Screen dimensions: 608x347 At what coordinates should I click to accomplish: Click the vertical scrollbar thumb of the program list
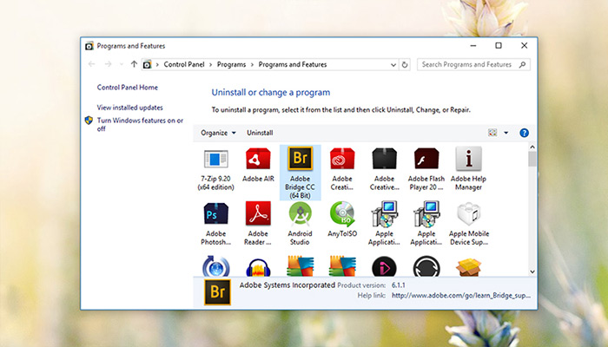click(532, 159)
